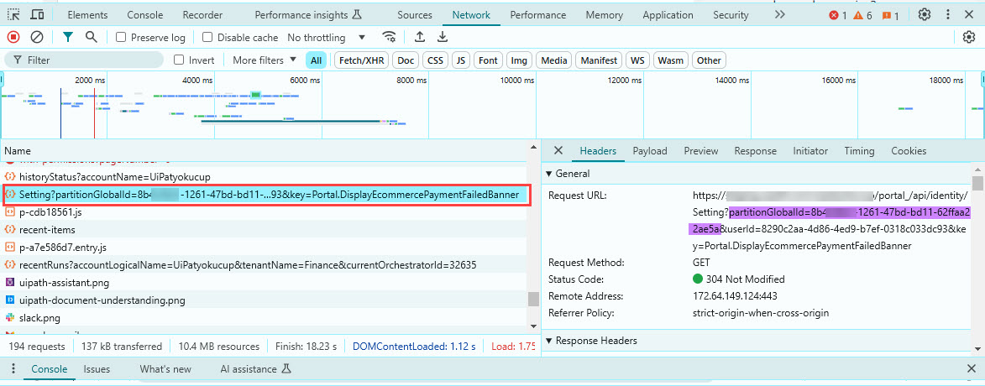
Task: Open the network search magnifier
Action: tap(91, 37)
